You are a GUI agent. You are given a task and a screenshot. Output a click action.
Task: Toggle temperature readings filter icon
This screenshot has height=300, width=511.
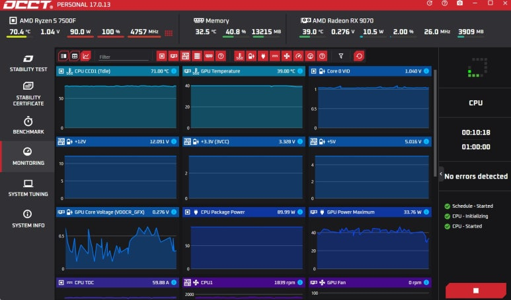(239, 56)
